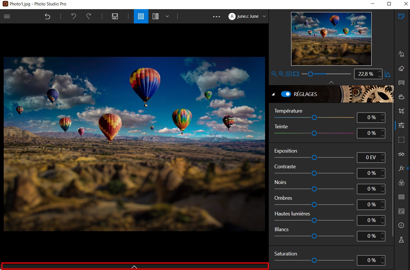The height and width of the screenshot is (270, 410).
Task: Click the 22,8 % zoom value field
Action: 365,74
